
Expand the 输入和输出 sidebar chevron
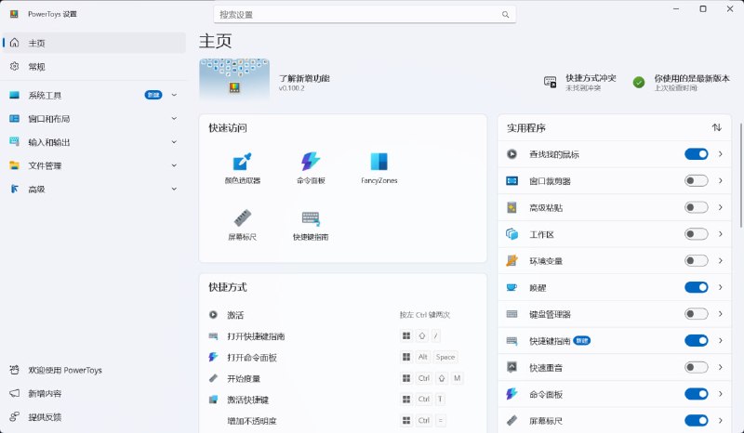174,142
